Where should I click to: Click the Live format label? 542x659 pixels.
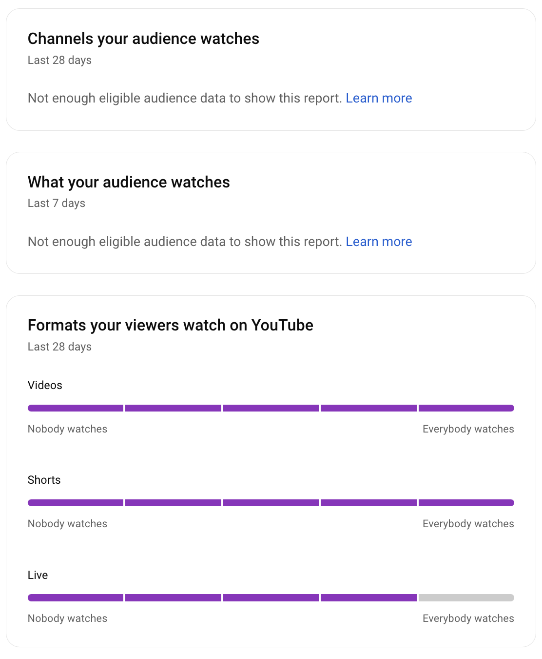(x=38, y=575)
